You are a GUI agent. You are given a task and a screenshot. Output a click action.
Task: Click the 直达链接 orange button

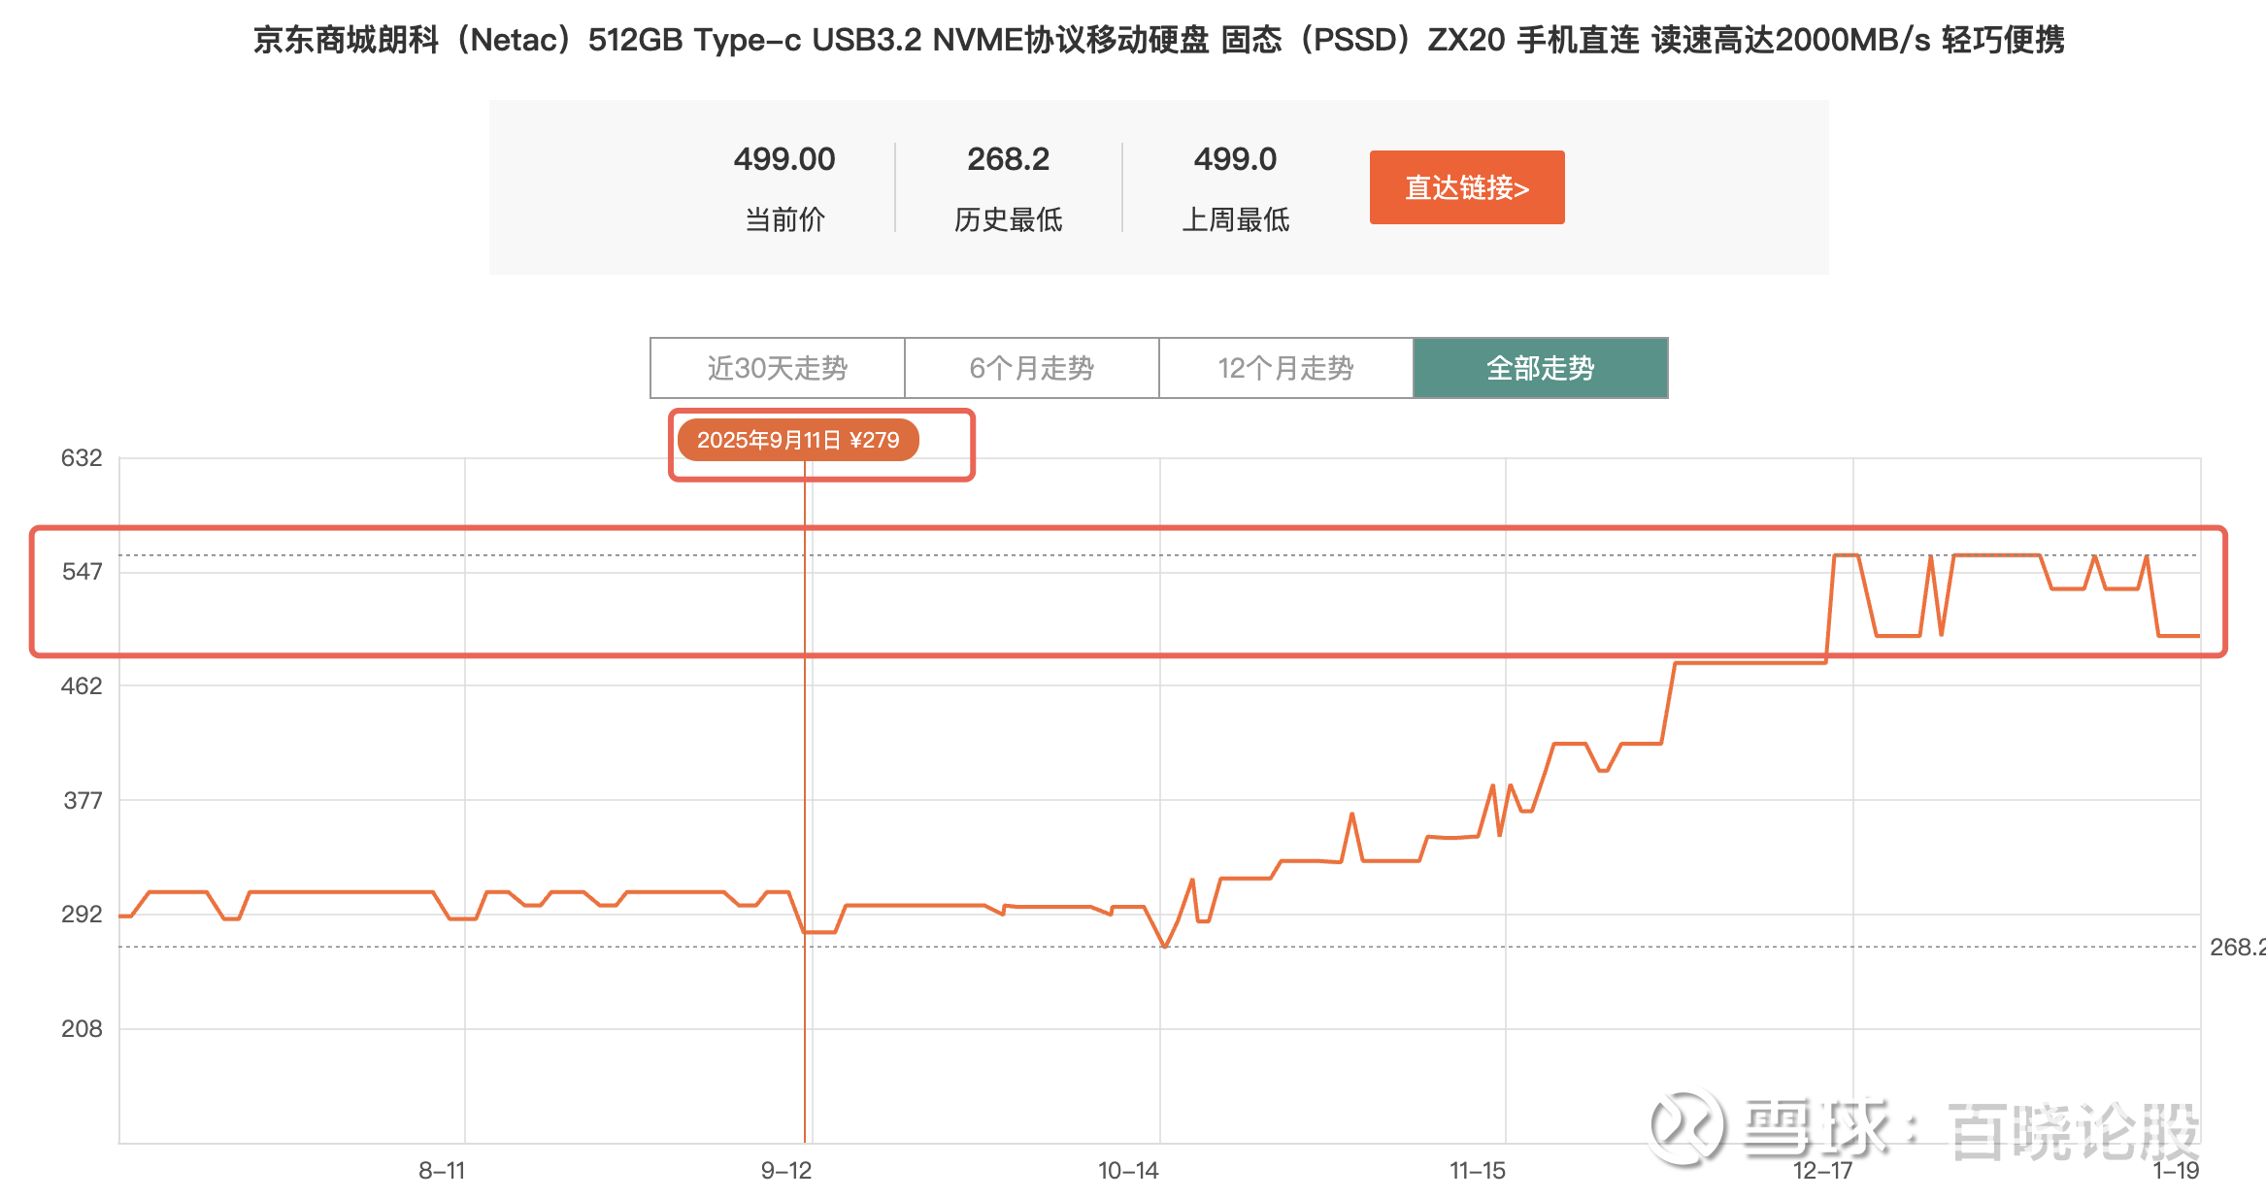pyautogui.click(x=1466, y=187)
